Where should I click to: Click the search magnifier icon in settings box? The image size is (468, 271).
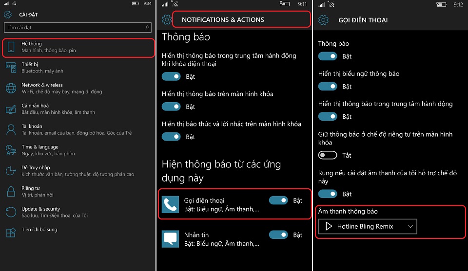[x=147, y=27]
